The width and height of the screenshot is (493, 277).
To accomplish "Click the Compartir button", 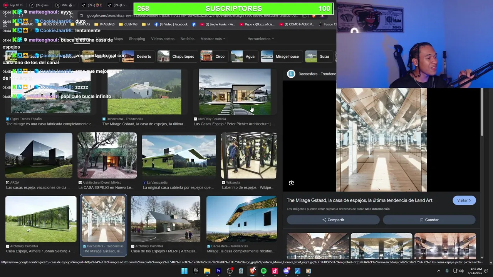I will click(x=333, y=220).
